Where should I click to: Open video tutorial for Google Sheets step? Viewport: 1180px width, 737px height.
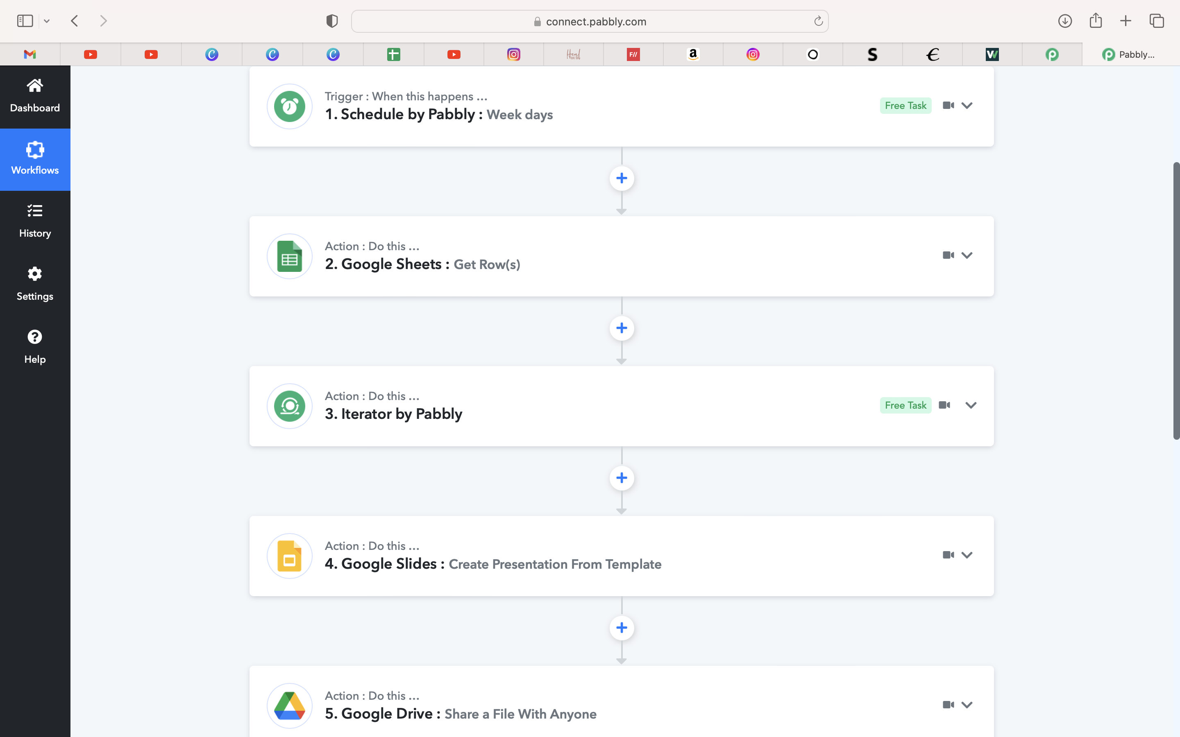click(949, 255)
